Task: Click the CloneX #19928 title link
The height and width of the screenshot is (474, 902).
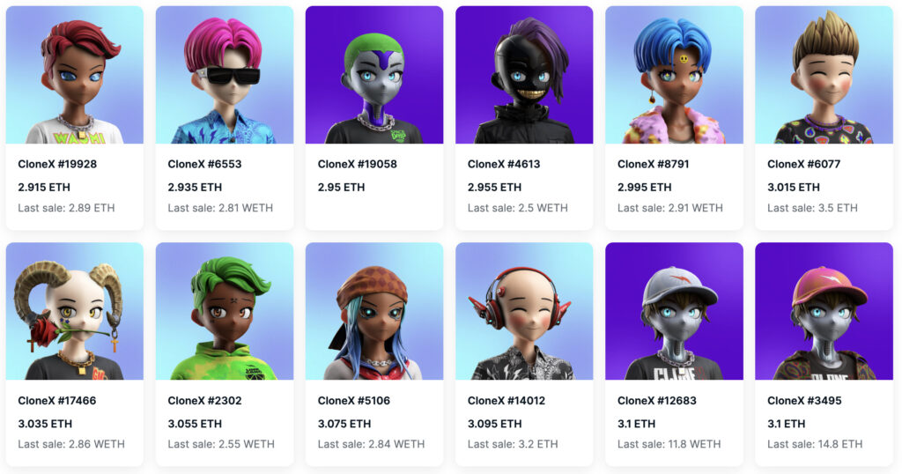Action: 57,164
